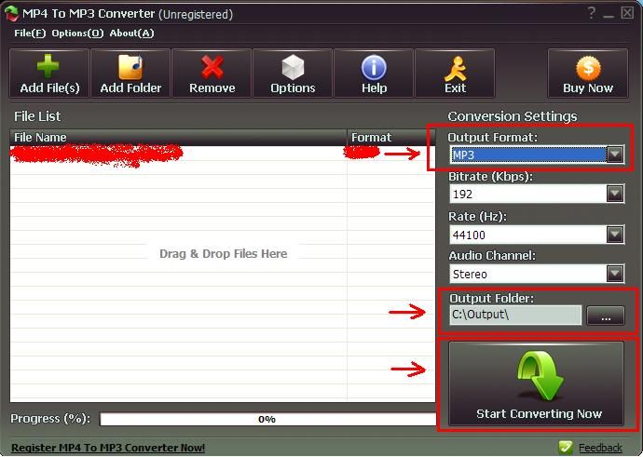The height and width of the screenshot is (457, 643).
Task: Expand the Audio Channel dropdown arrow
Action: pos(615,274)
